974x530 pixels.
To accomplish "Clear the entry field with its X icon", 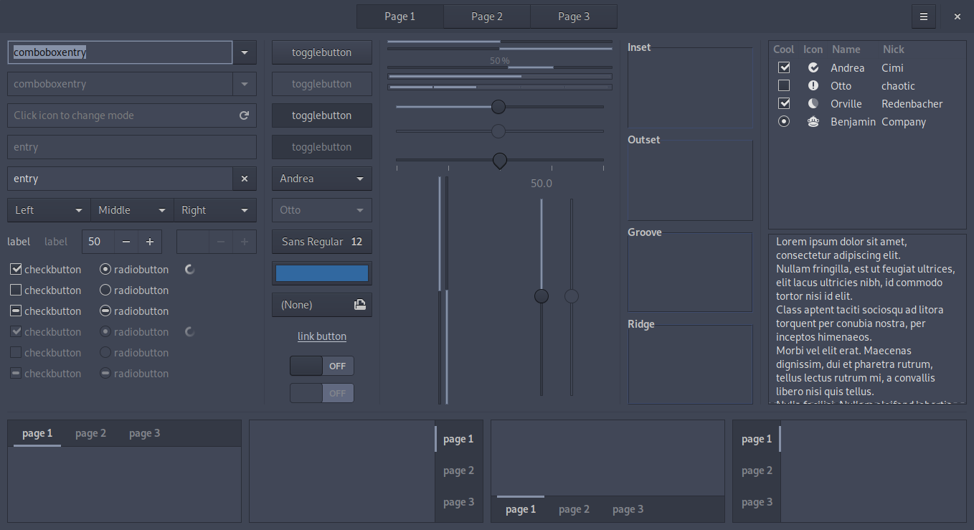I will coord(245,179).
